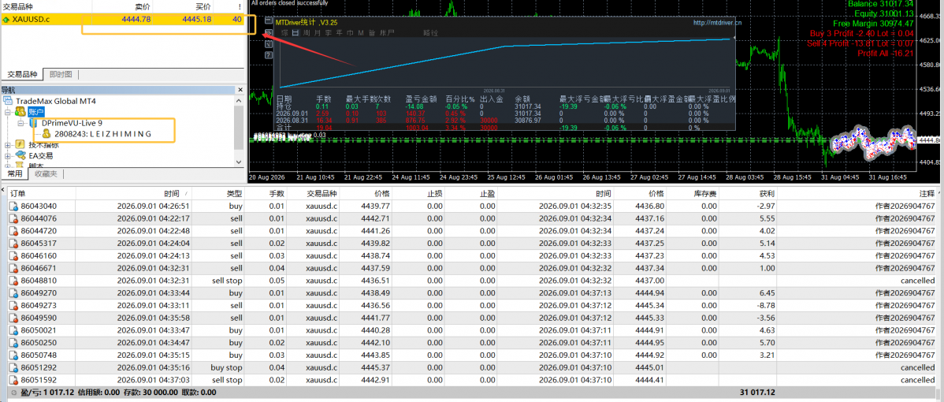Screen dimensions: 944x402
Task: Click the order icon for ticket 86049273
Action: click(13, 305)
